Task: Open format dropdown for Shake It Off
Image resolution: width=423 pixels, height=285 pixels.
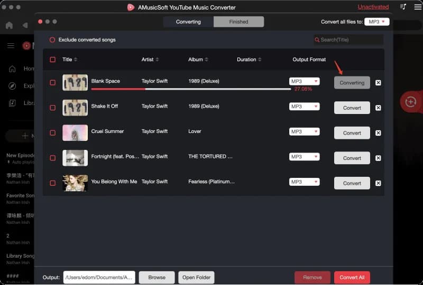Action: click(x=305, y=107)
